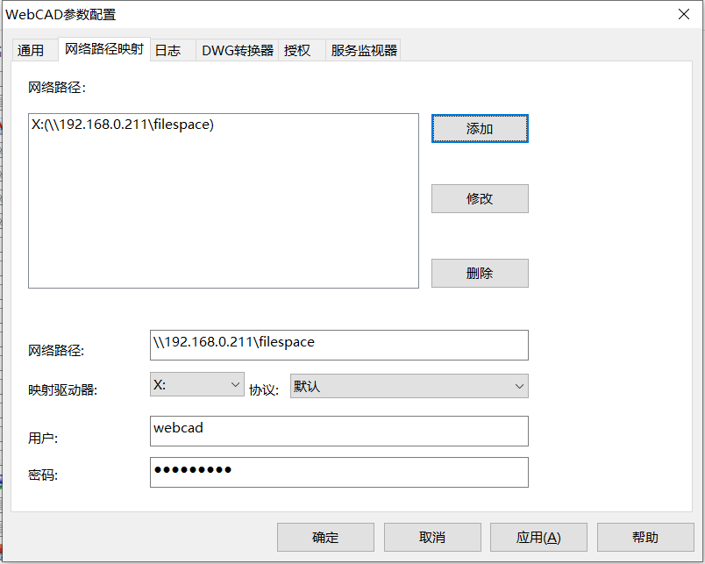Screen dimensions: 705x564
Task: Click into the 用户 field containing webcad
Action: pyautogui.click(x=339, y=431)
